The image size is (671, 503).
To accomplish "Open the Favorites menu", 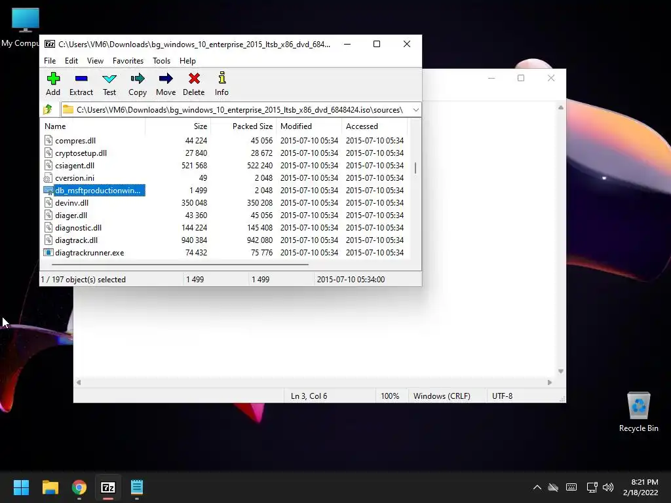I will click(x=128, y=61).
